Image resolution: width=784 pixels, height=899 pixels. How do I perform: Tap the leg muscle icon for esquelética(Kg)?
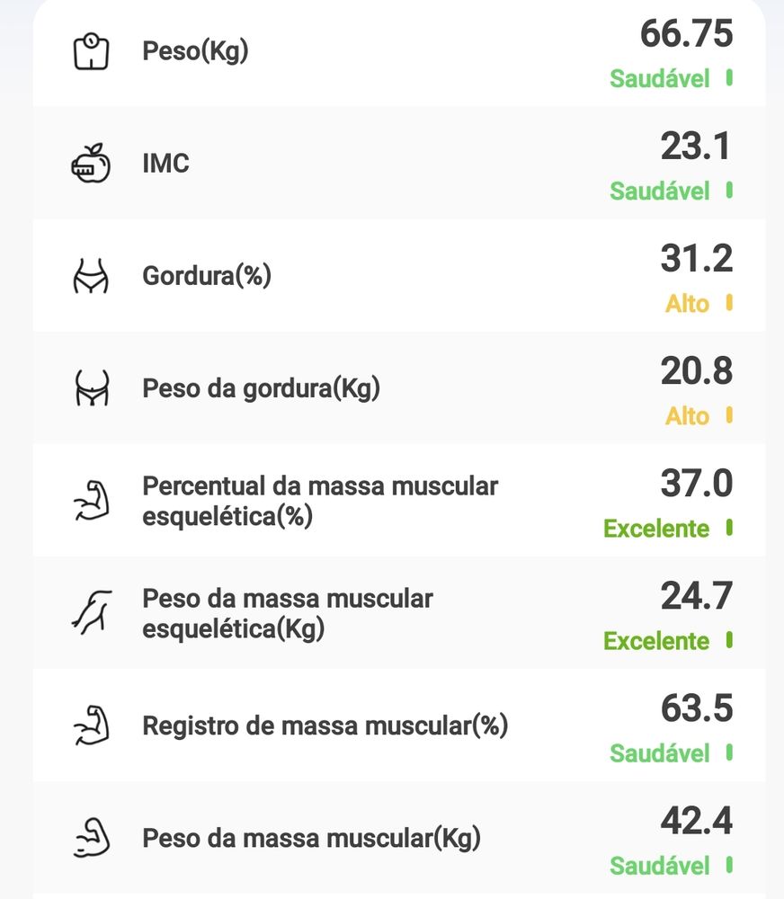[90, 613]
